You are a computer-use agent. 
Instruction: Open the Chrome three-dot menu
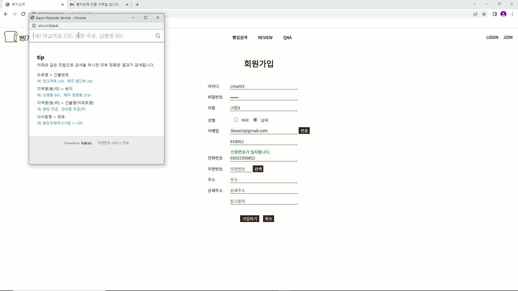tap(512, 14)
